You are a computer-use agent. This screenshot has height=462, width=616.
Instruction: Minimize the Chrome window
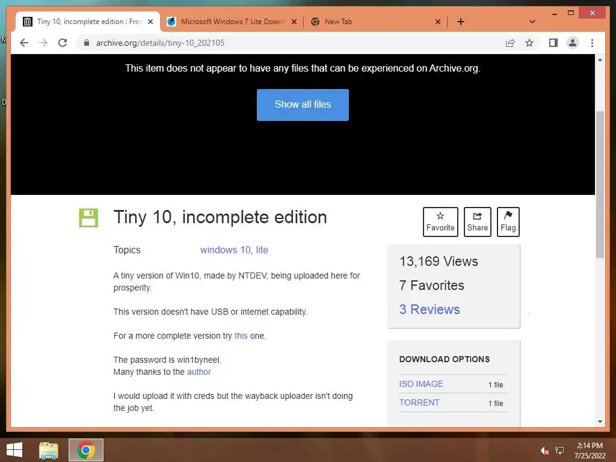click(555, 14)
